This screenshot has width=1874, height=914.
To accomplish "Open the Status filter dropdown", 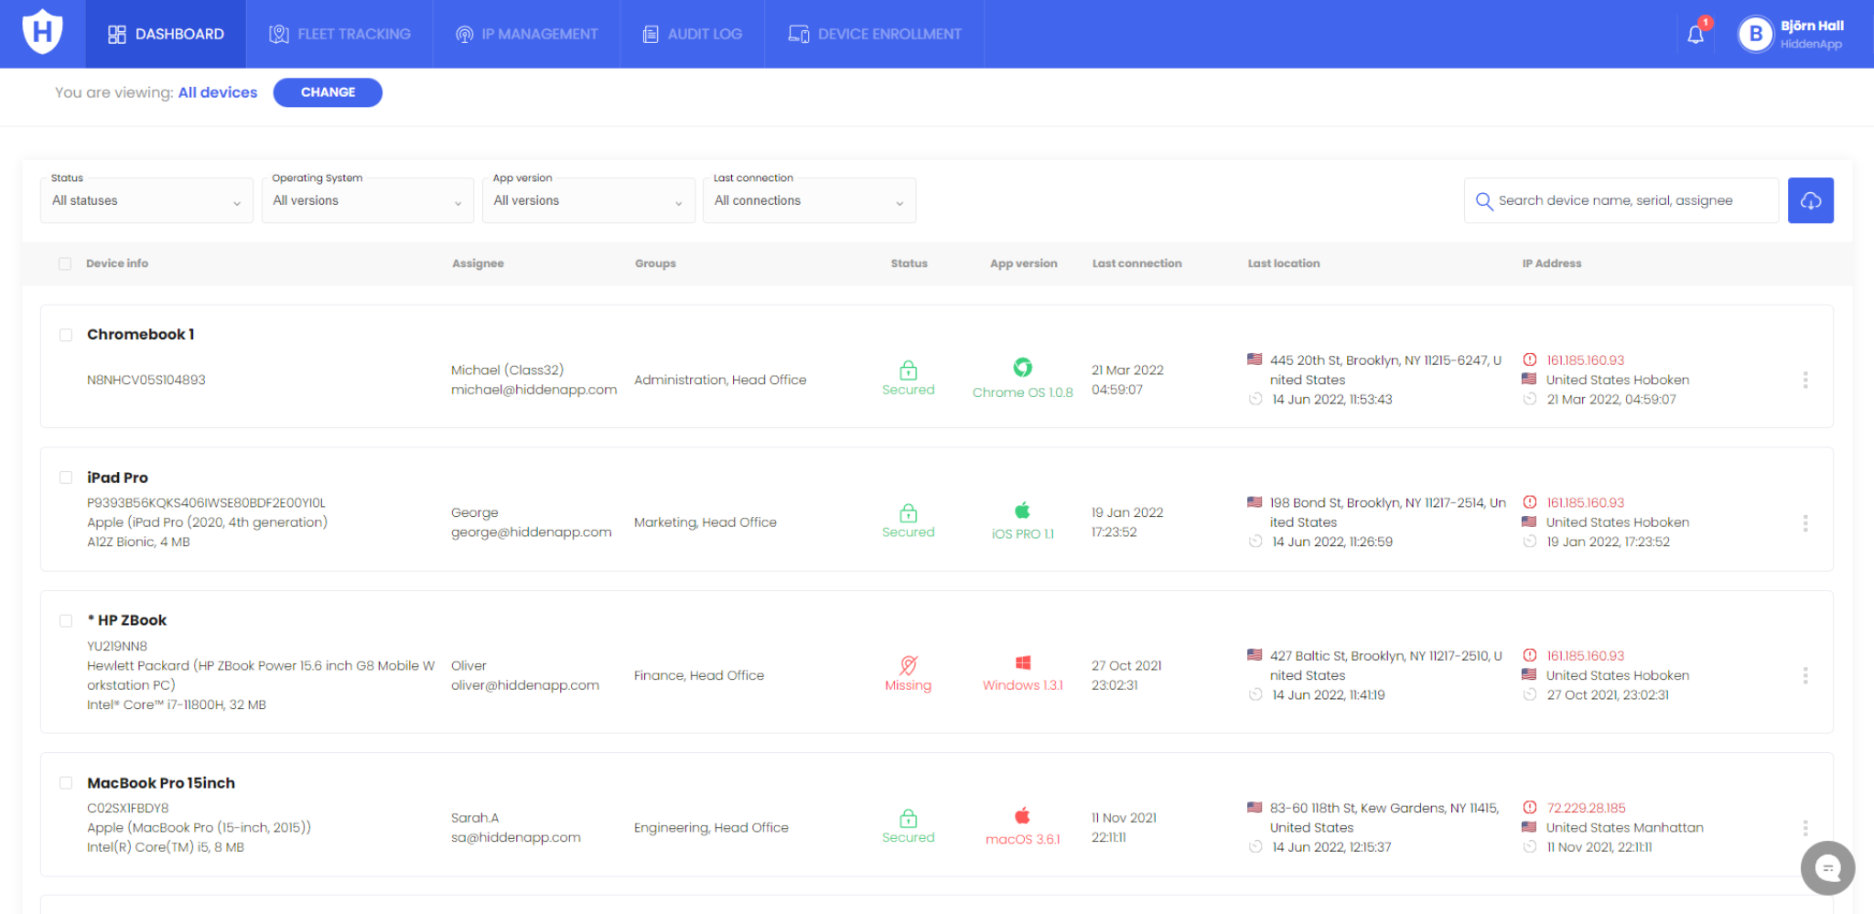I will [x=146, y=199].
